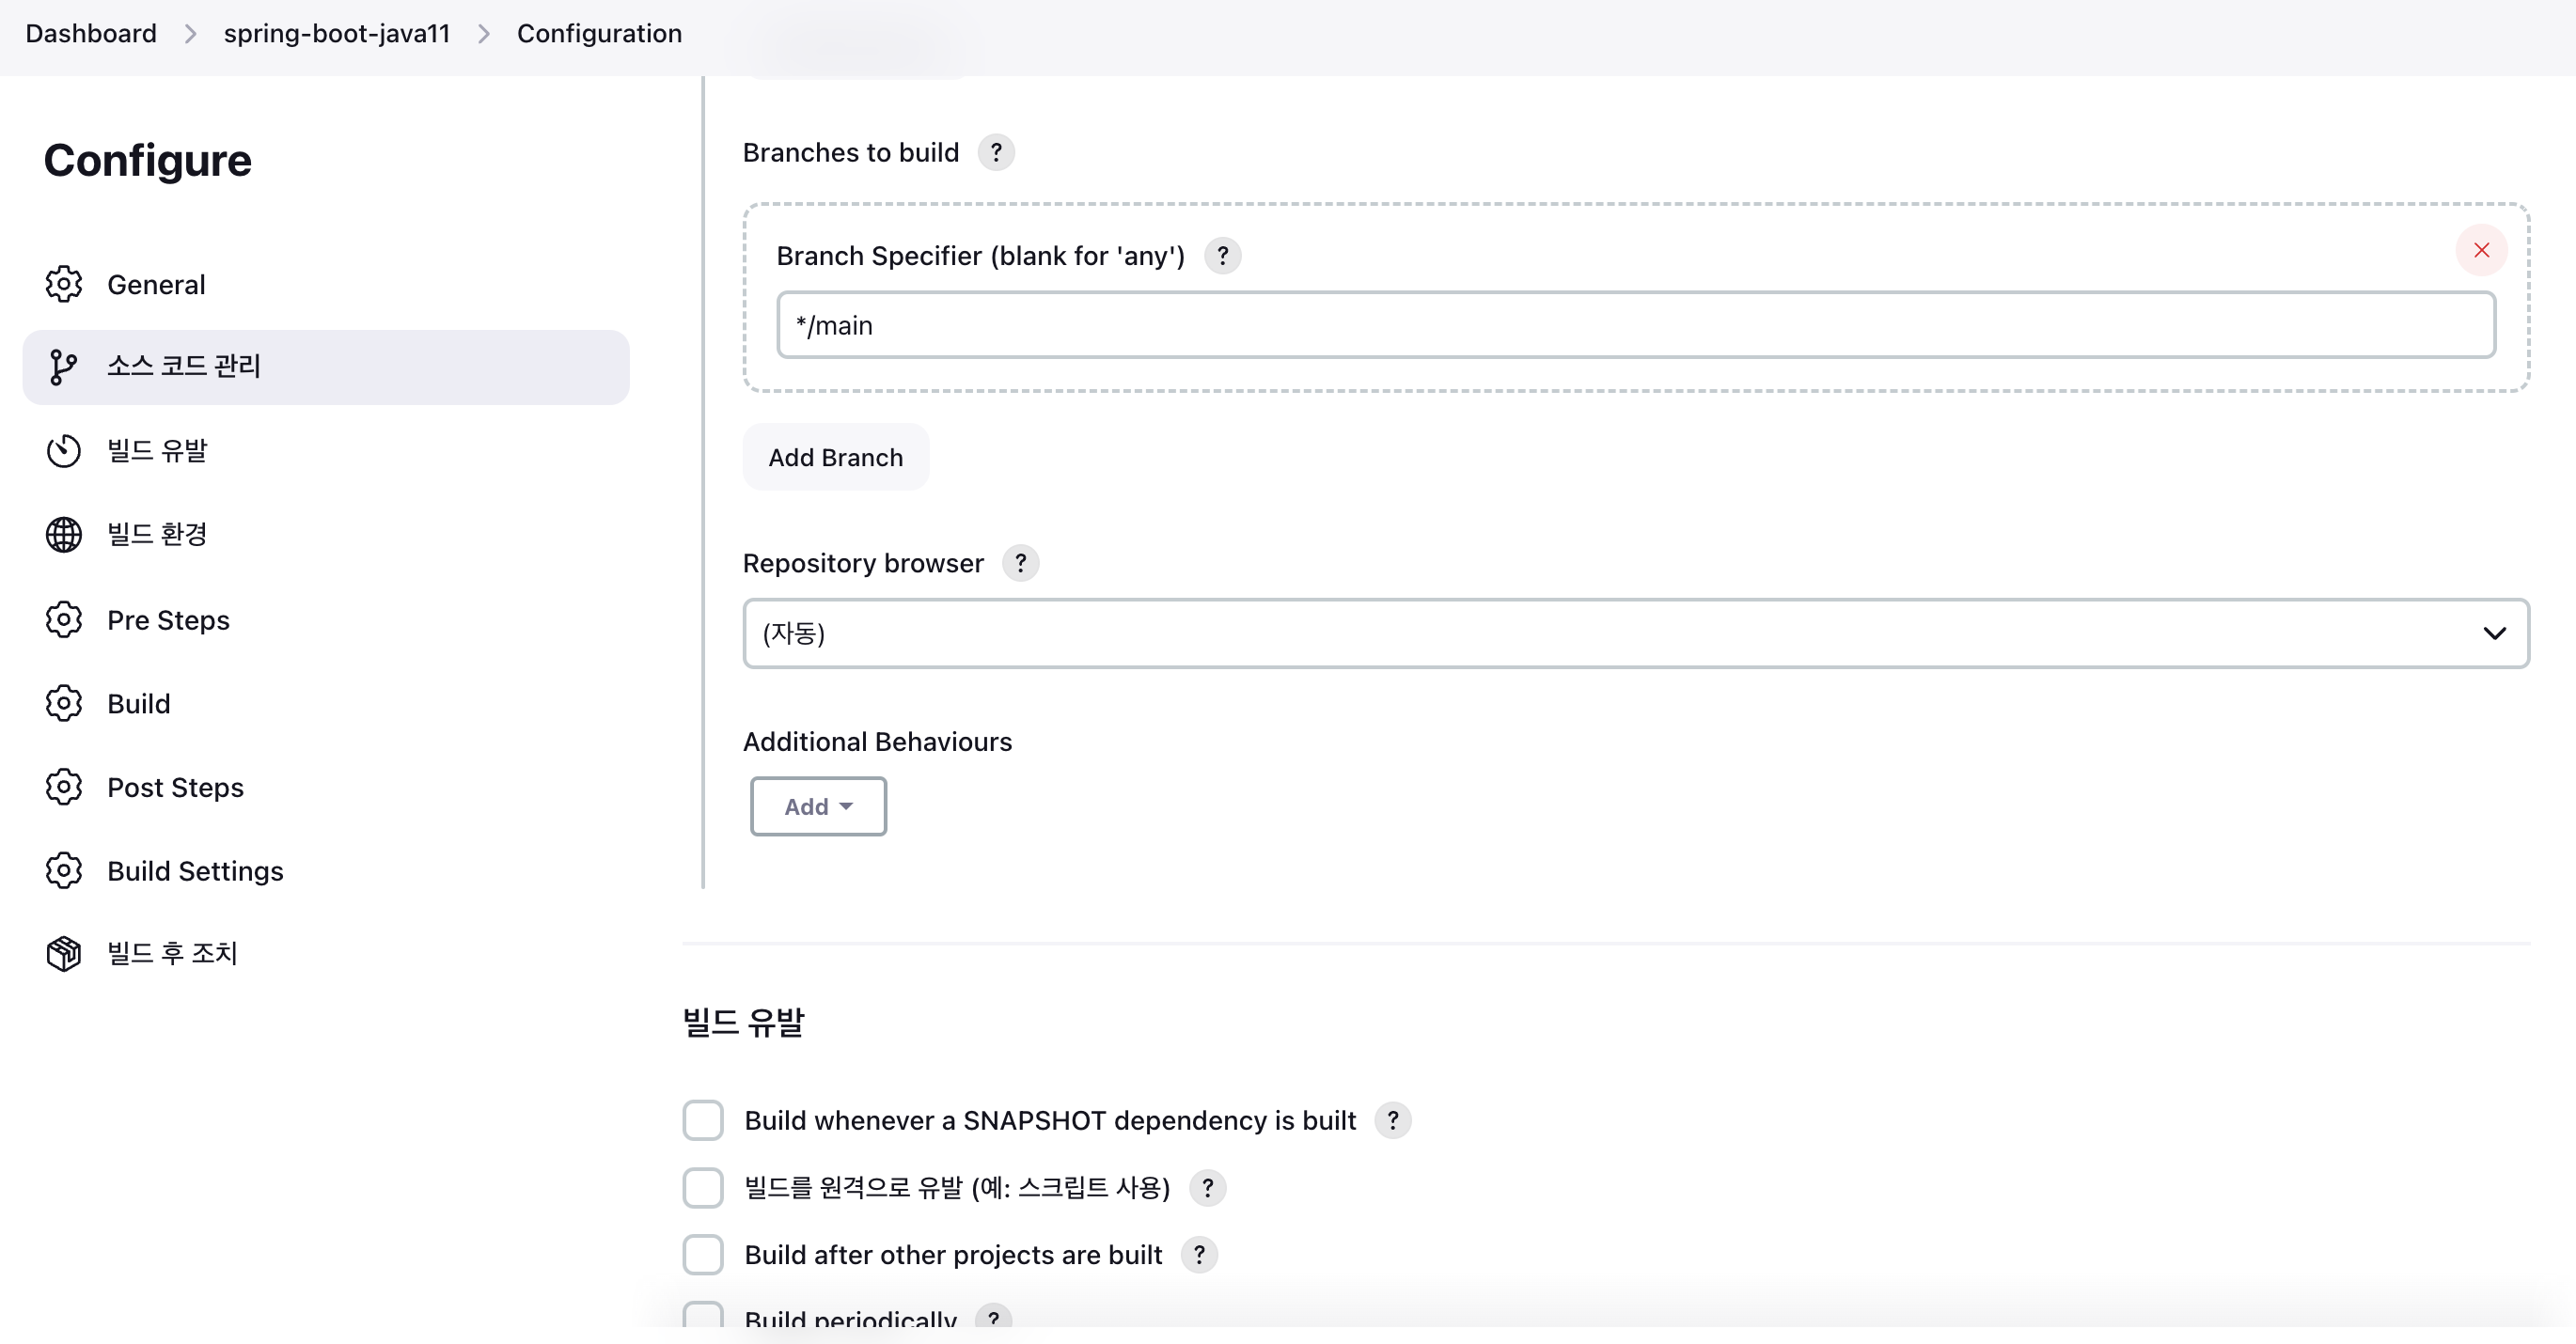Click the 빌드 유발 clock icon
Viewport: 2576px width, 1344px height.
63,451
